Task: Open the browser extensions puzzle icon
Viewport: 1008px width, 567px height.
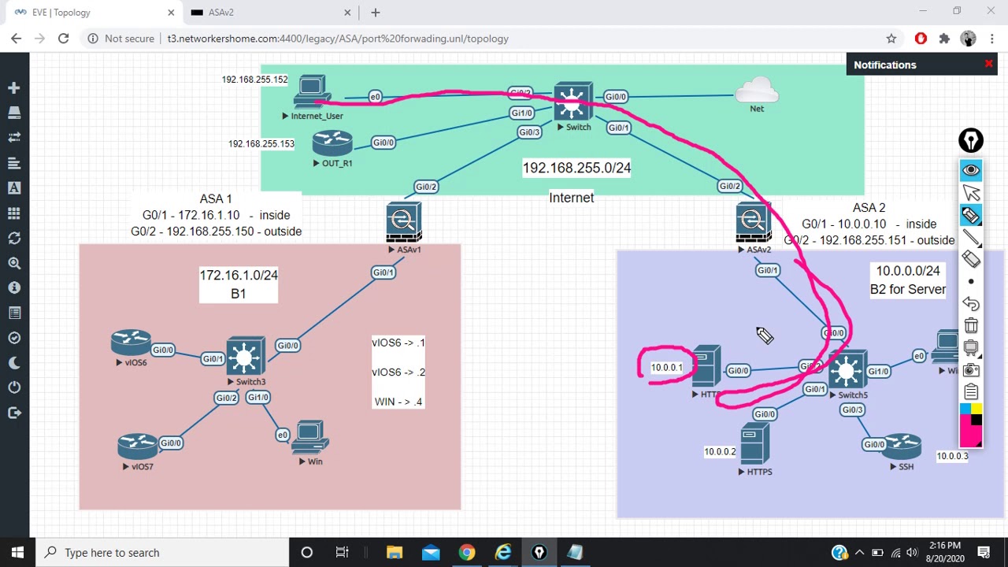Action: click(944, 38)
